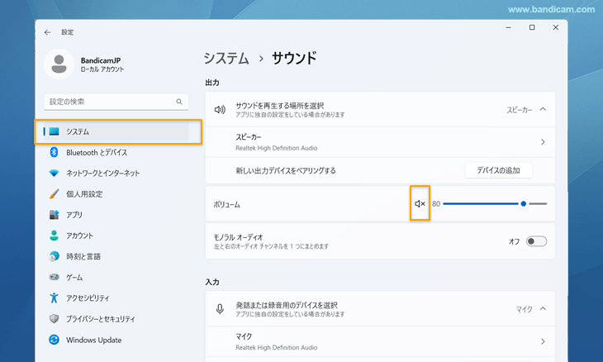Focus the 設定の検索 search field

coord(116,102)
